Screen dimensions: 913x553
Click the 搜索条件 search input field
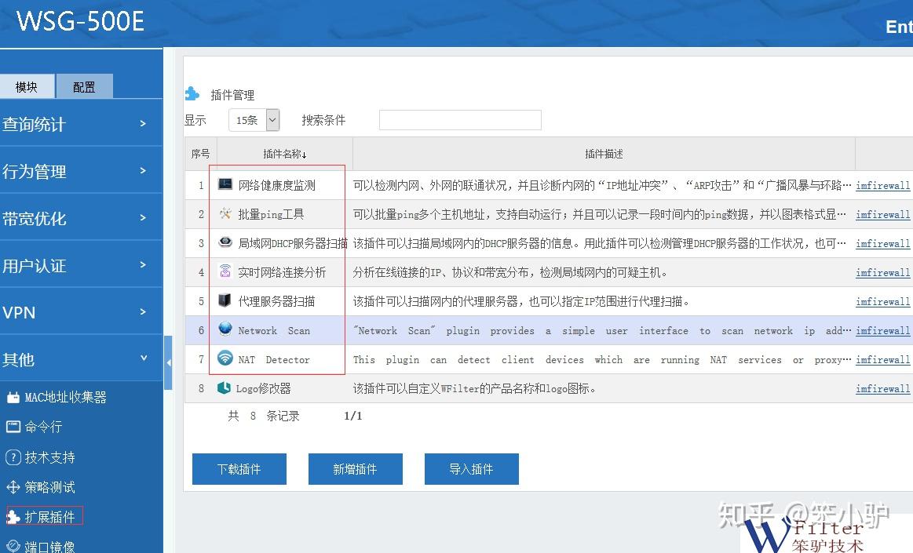[x=460, y=120]
